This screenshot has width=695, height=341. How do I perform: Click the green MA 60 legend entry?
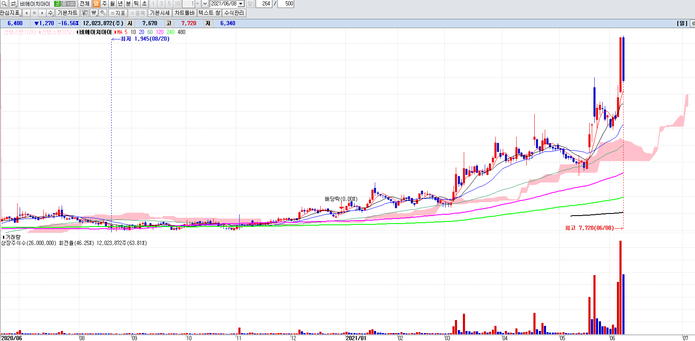point(150,32)
